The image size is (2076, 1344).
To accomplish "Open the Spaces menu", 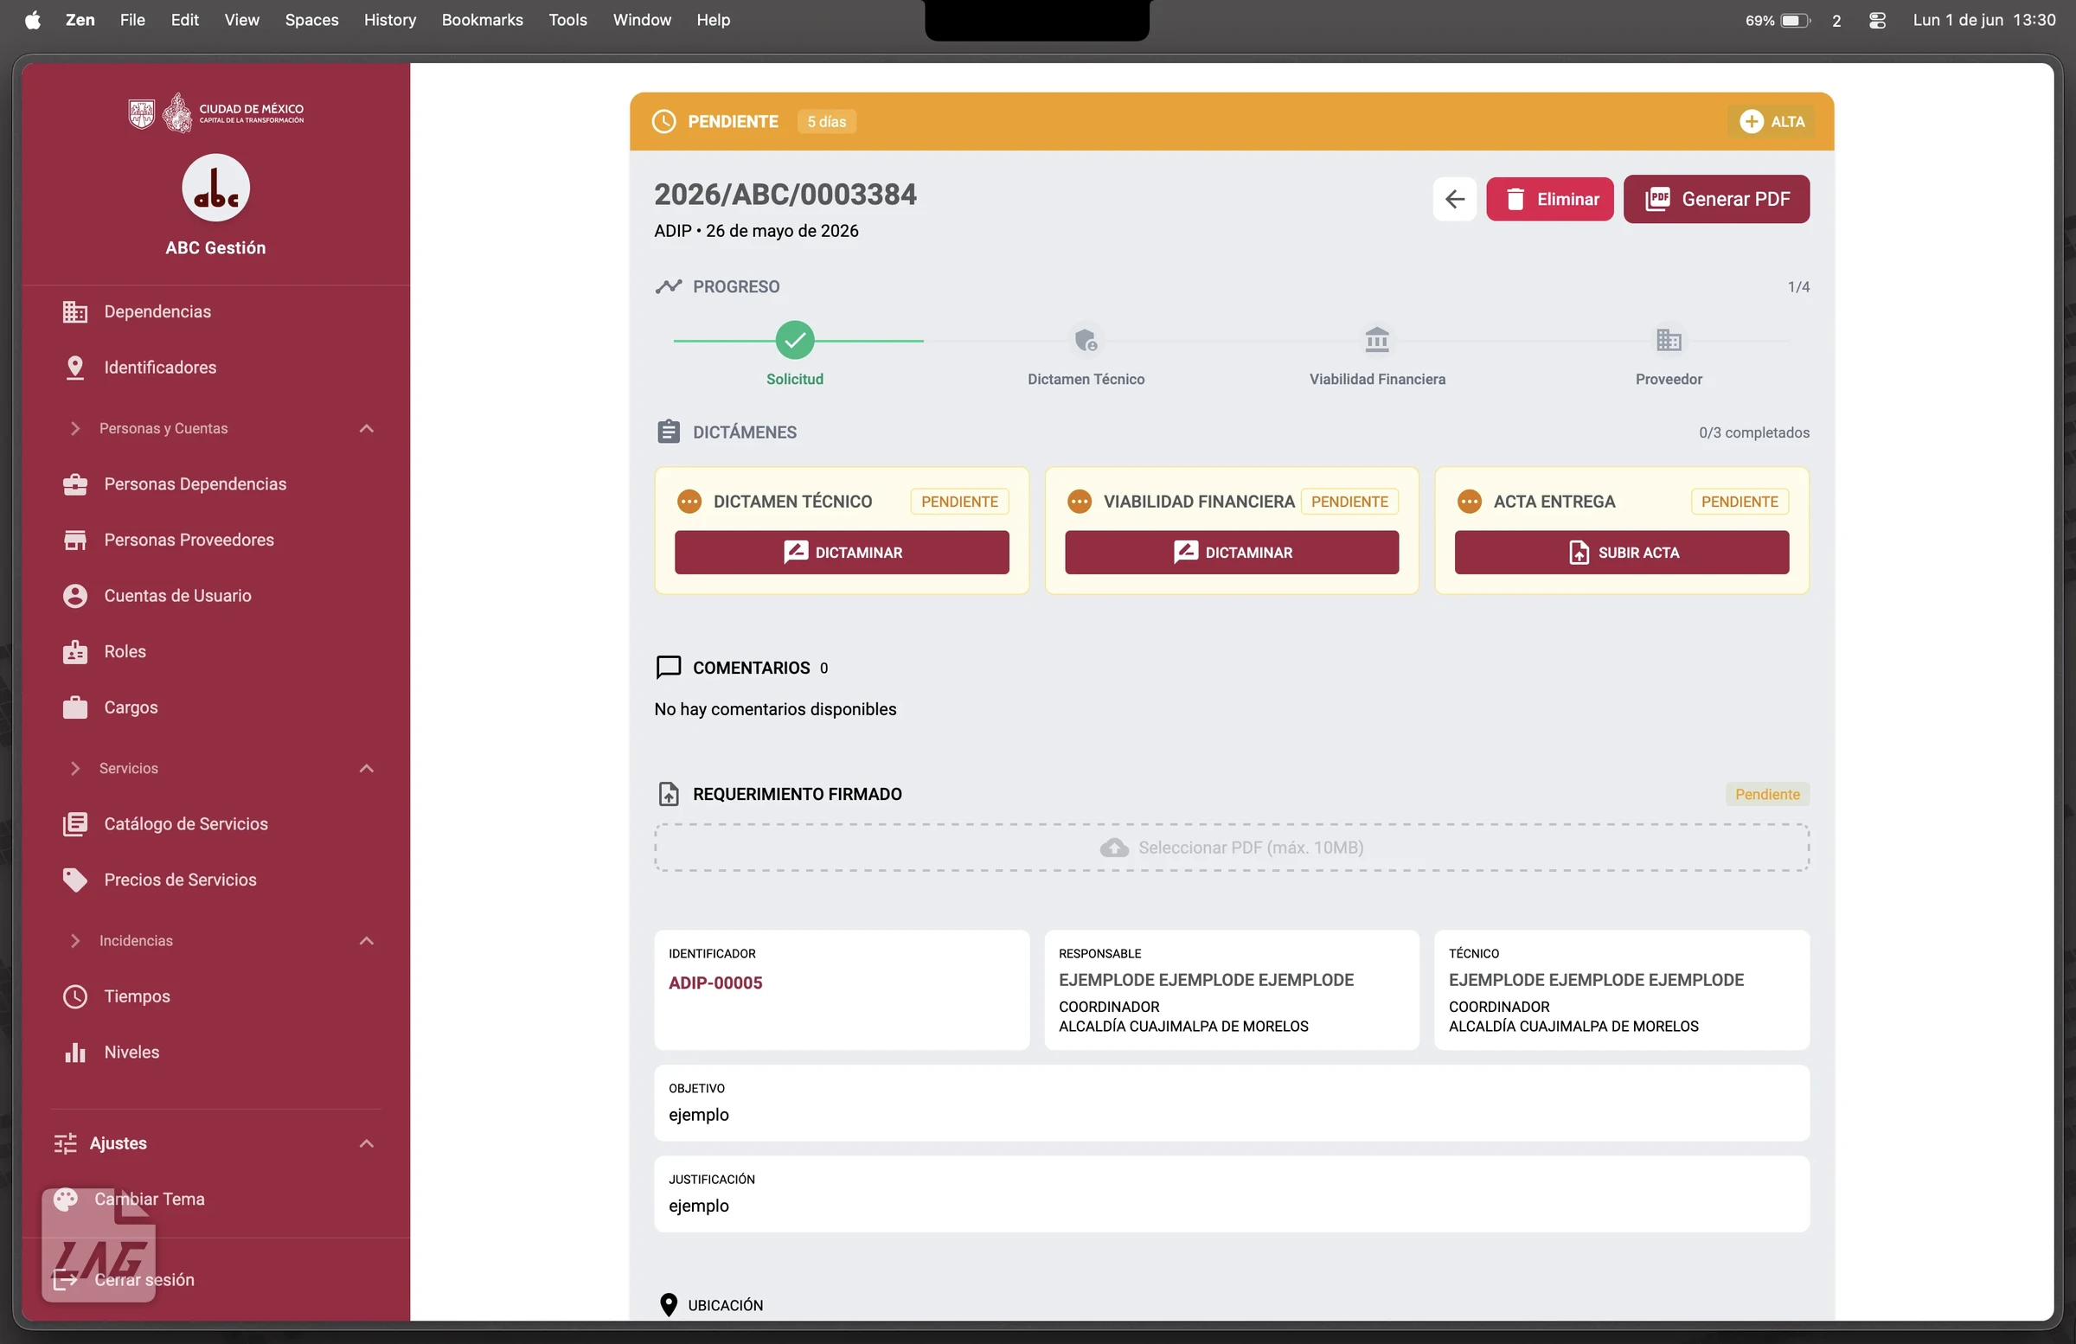I will click(311, 19).
